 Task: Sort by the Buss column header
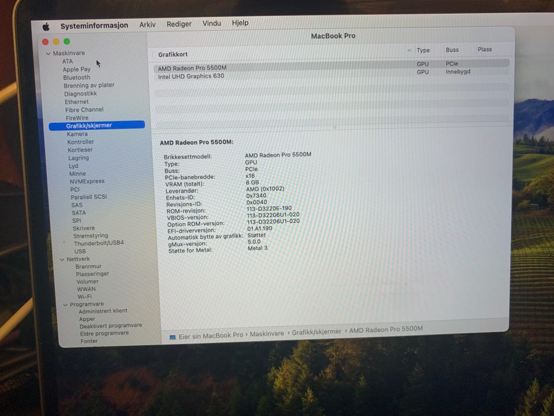(452, 50)
